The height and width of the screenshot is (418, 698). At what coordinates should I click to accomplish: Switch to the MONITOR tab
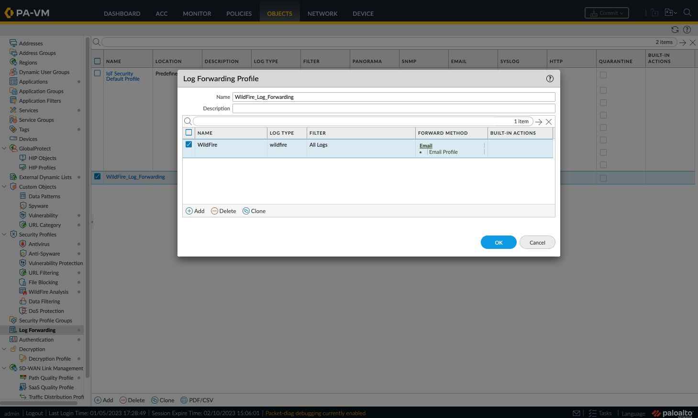click(197, 13)
